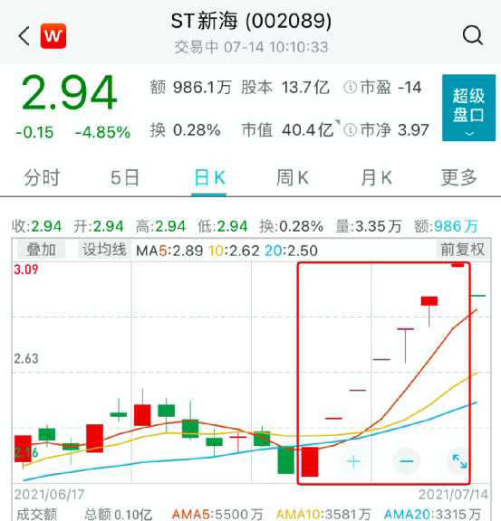Open the 周K tab
The height and width of the screenshot is (521, 501).
[293, 178]
